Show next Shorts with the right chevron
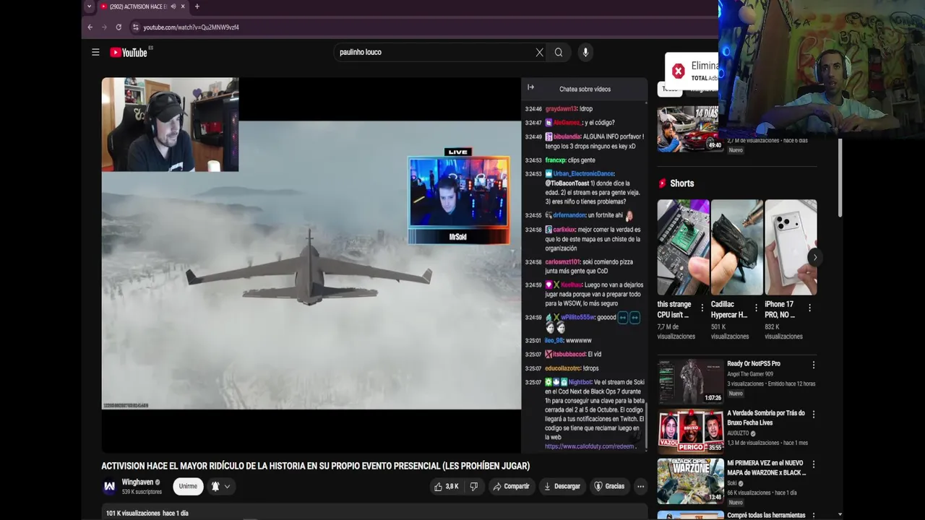The width and height of the screenshot is (925, 520). coord(814,257)
